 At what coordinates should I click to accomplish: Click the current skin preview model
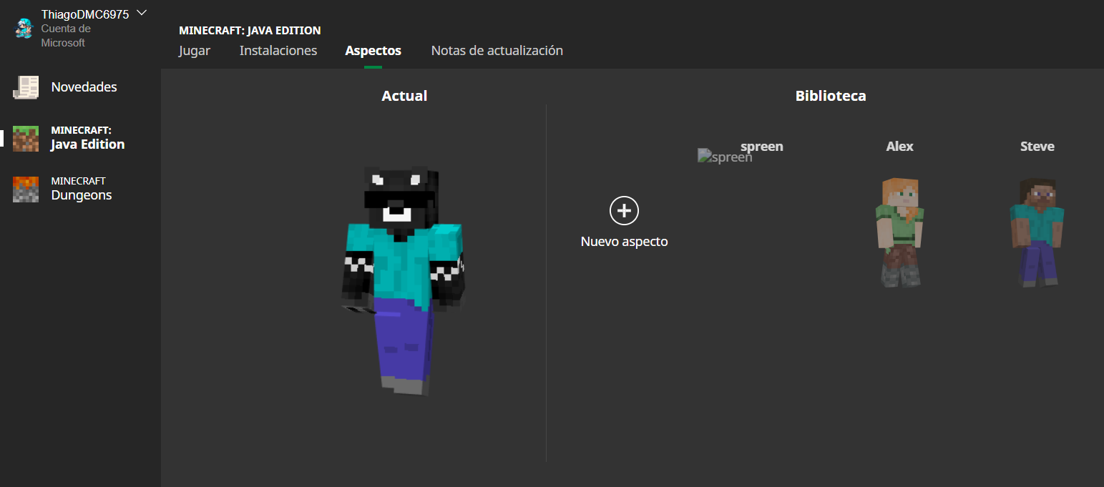[x=404, y=280]
